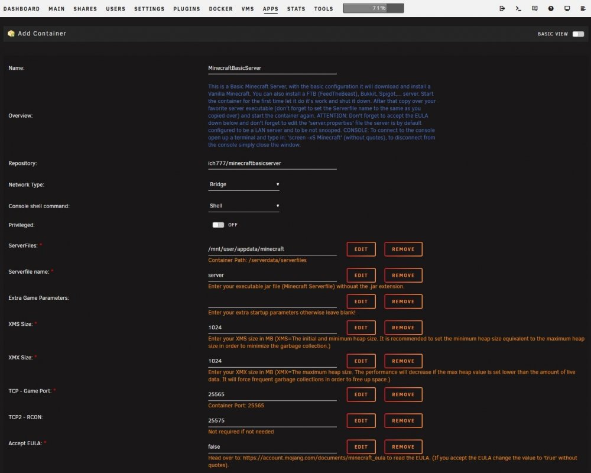Edit the Serverfile name variable
This screenshot has height=473, width=591.
[x=361, y=276]
